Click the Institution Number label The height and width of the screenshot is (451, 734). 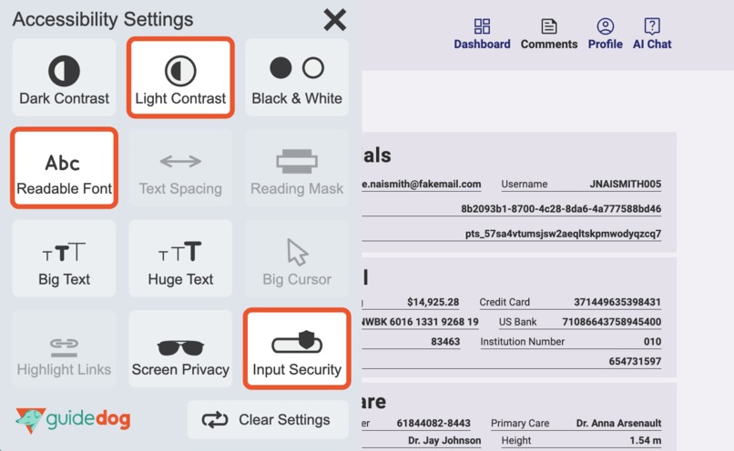pos(522,342)
